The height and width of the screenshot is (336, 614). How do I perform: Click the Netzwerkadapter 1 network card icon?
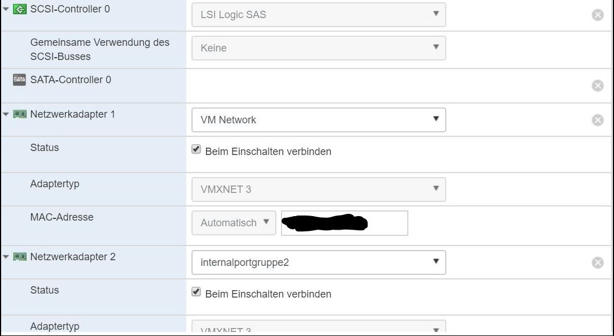tap(19, 115)
